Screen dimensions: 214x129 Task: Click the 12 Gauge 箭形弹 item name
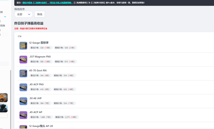(x=39, y=43)
